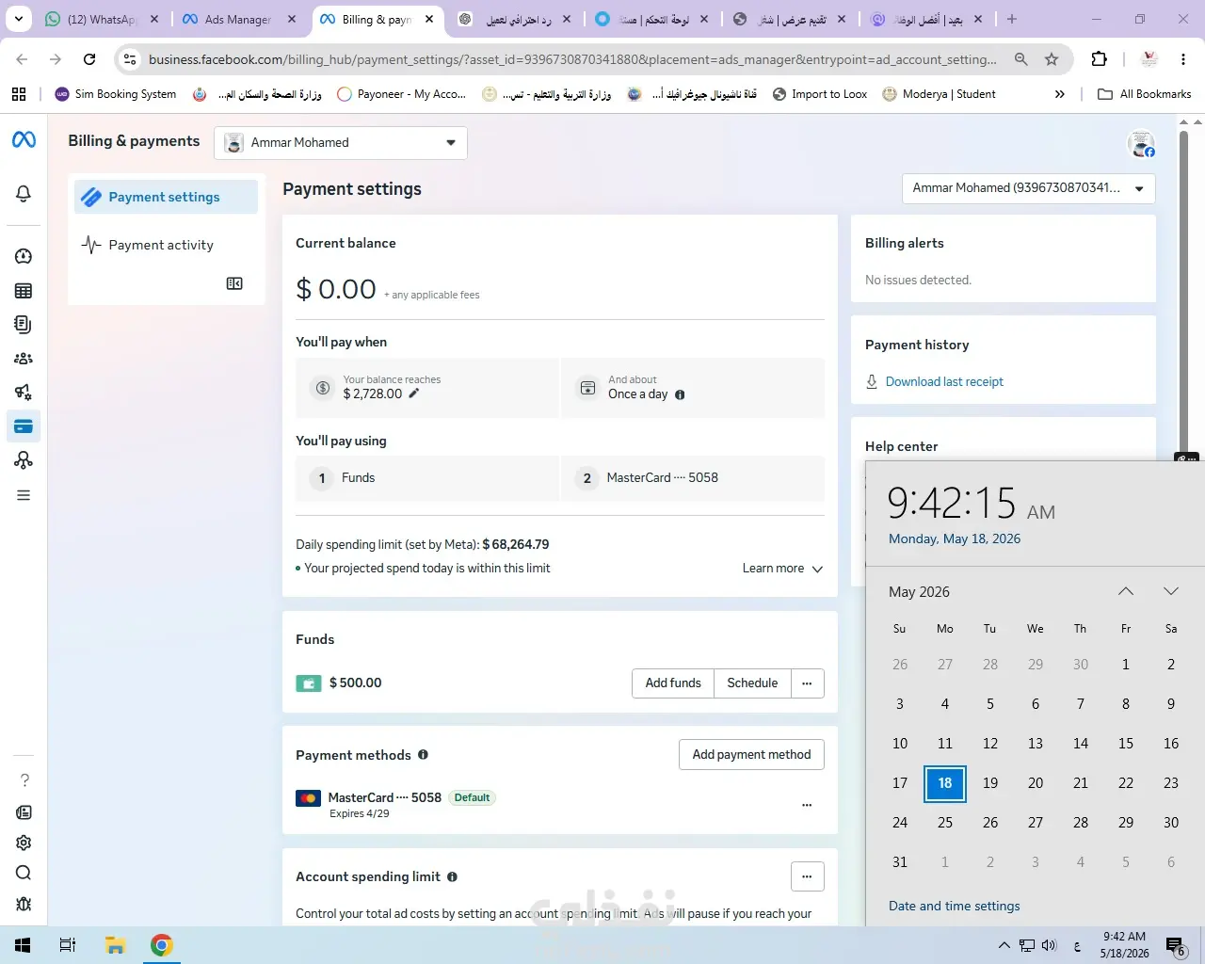Open the settings gear in sidebar
The width and height of the screenshot is (1205, 964).
pos(24,843)
